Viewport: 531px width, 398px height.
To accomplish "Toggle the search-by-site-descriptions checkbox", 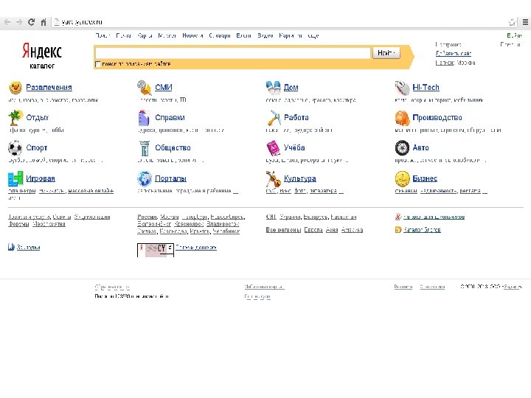I will point(97,64).
